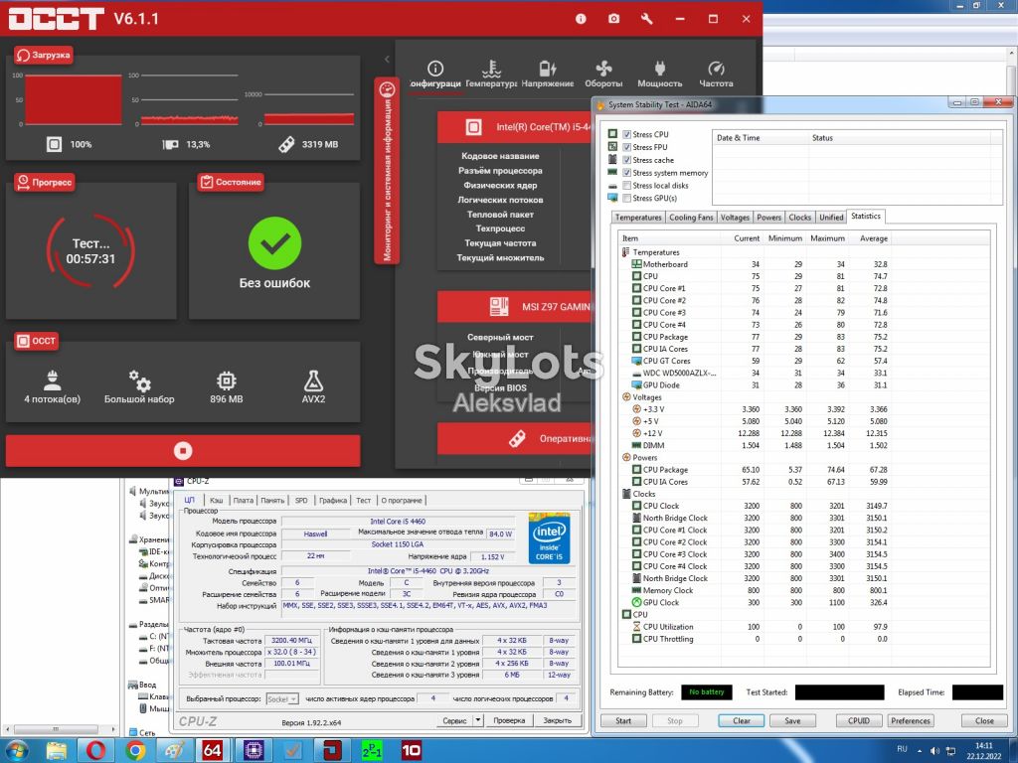This screenshot has height=763, width=1018.
Task: Click the Clear button in AIDA64
Action: click(x=741, y=721)
